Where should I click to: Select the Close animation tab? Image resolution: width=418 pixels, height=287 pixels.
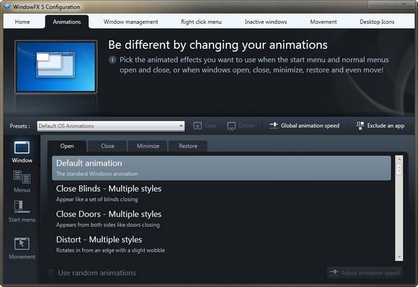pos(107,146)
